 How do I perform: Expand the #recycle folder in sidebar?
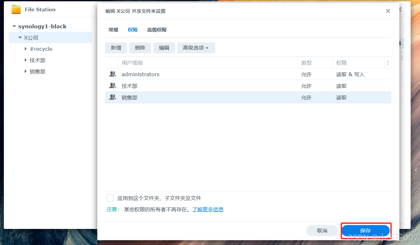click(26, 49)
